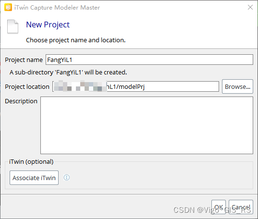This screenshot has width=258, height=219.
Task: Click inside the empty Description text area
Action: tap(147, 125)
